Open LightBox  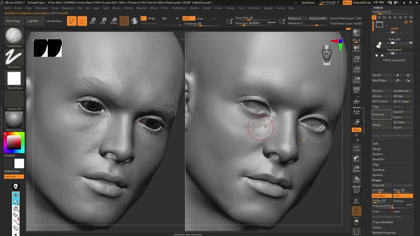point(33,21)
